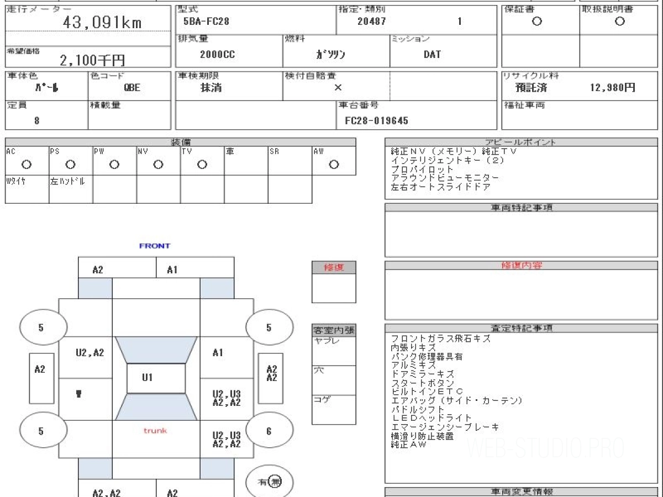The width and height of the screenshot is (663, 497).
Task: Click the red trunk label on diagram
Action: 155,431
